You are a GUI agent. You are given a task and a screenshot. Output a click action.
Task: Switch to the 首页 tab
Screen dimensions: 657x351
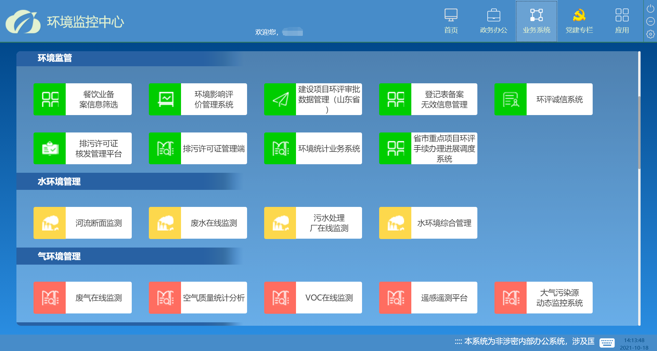[x=451, y=21]
